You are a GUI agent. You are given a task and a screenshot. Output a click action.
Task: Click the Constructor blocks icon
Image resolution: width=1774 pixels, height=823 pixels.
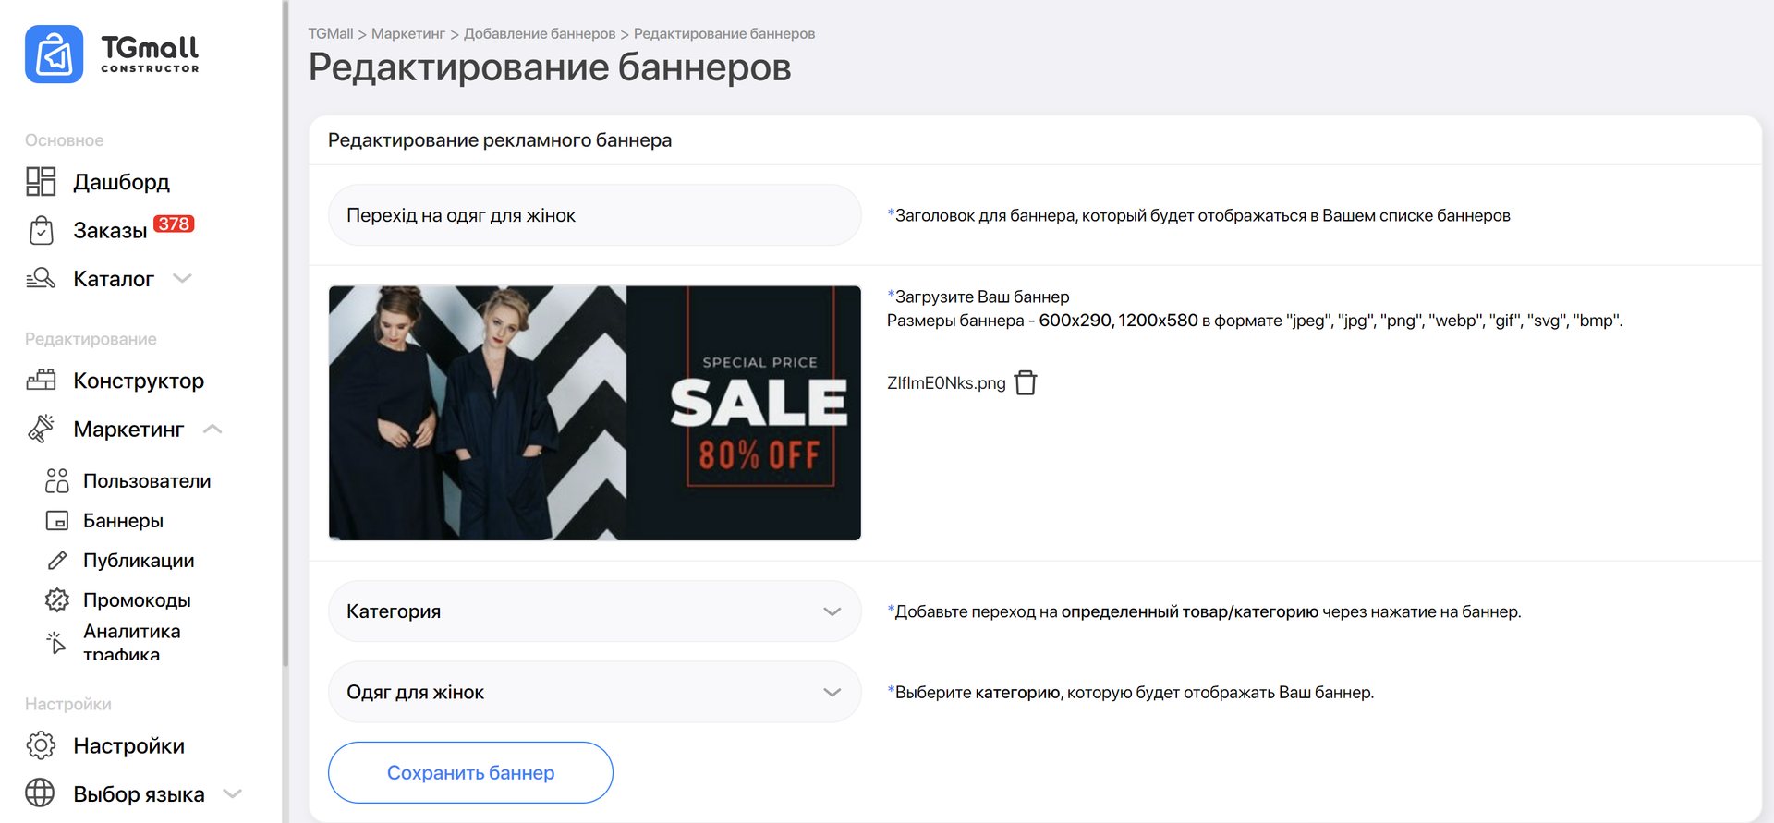point(41,381)
